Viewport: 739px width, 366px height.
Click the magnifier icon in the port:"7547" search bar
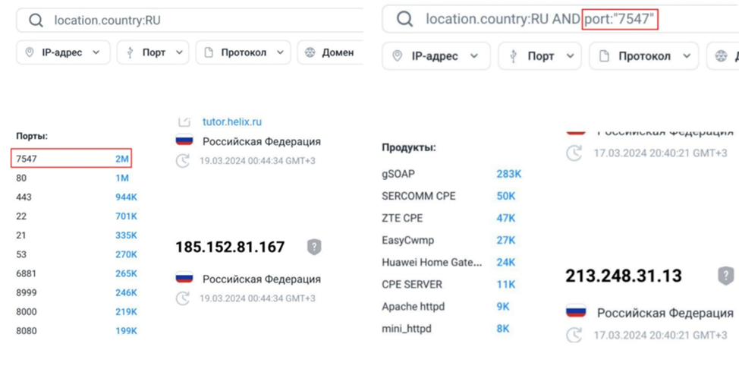[x=405, y=19]
